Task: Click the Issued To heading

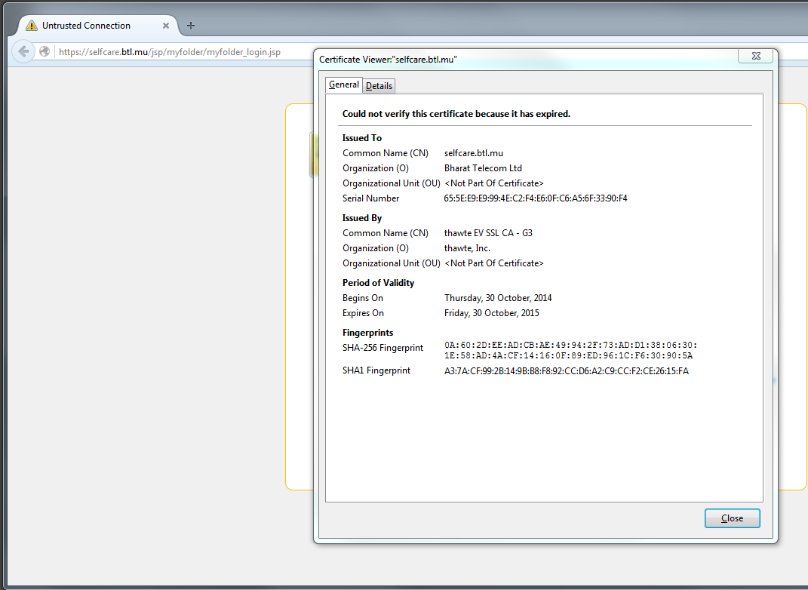Action: [x=361, y=138]
